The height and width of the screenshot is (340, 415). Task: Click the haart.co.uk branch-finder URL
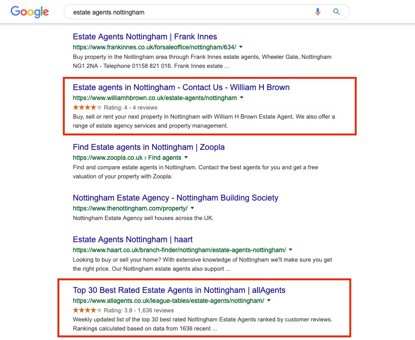[180, 250]
